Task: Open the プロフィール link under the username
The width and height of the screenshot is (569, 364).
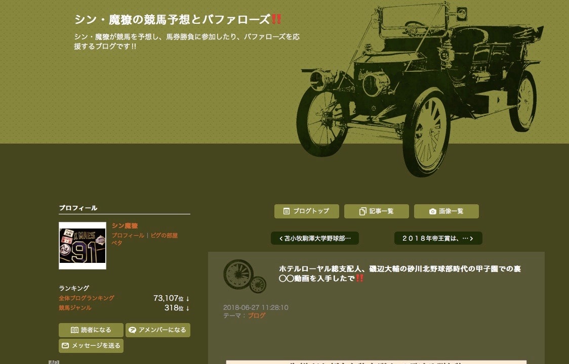Action: [x=128, y=235]
